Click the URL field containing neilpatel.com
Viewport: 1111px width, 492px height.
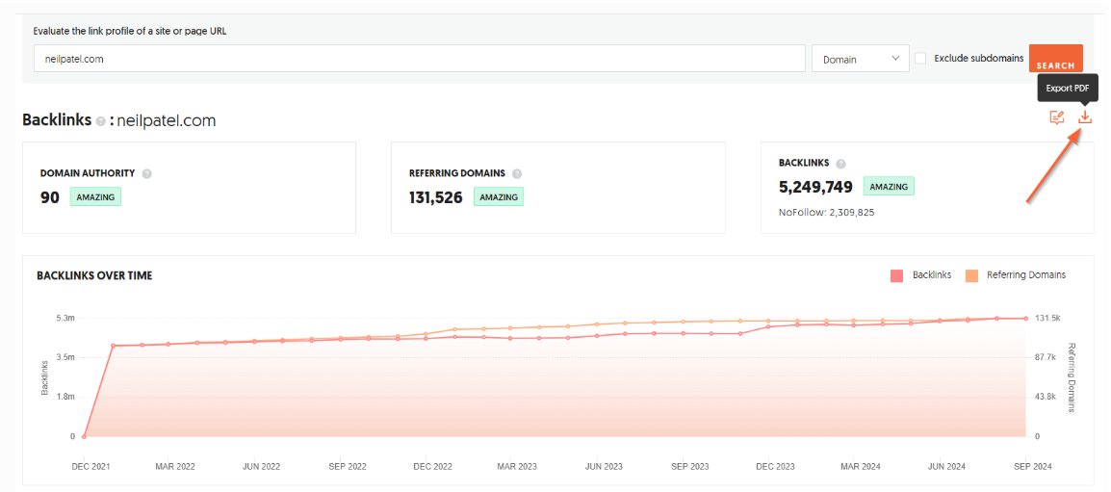pos(419,59)
